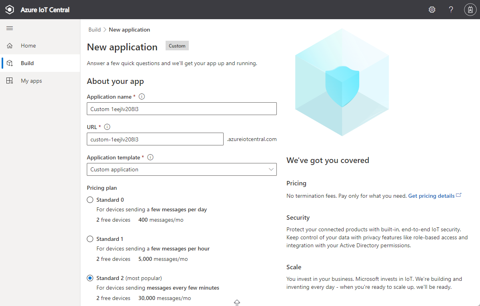This screenshot has height=306, width=480.
Task: Click the Azure IoT Central logo icon
Action: point(10,10)
